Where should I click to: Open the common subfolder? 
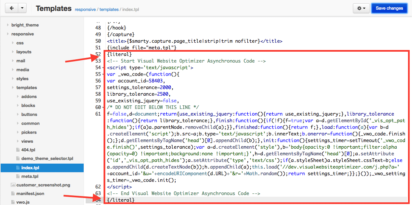click(x=30, y=124)
